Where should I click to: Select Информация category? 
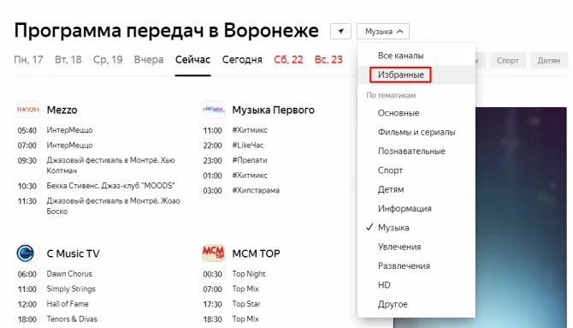405,209
